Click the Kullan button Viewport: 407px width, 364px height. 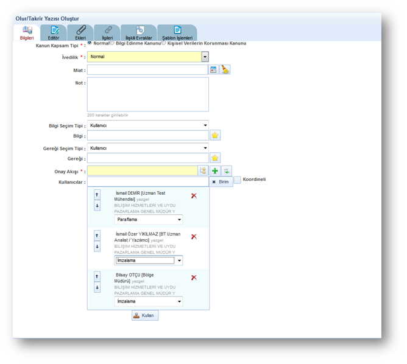pyautogui.click(x=144, y=315)
